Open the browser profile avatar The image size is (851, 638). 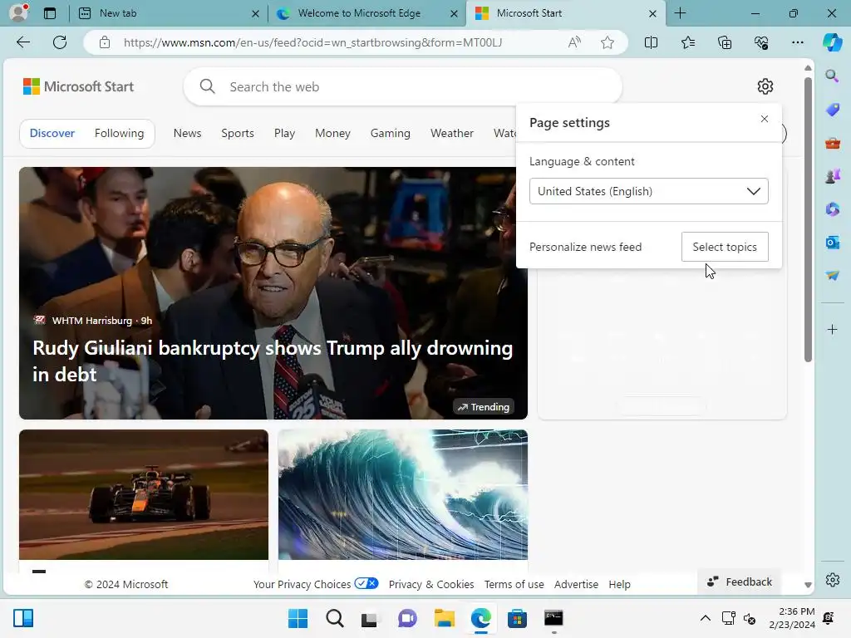20,12
